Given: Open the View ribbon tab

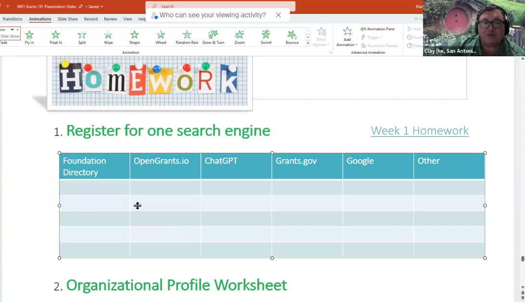Looking at the screenshot, I should (127, 19).
